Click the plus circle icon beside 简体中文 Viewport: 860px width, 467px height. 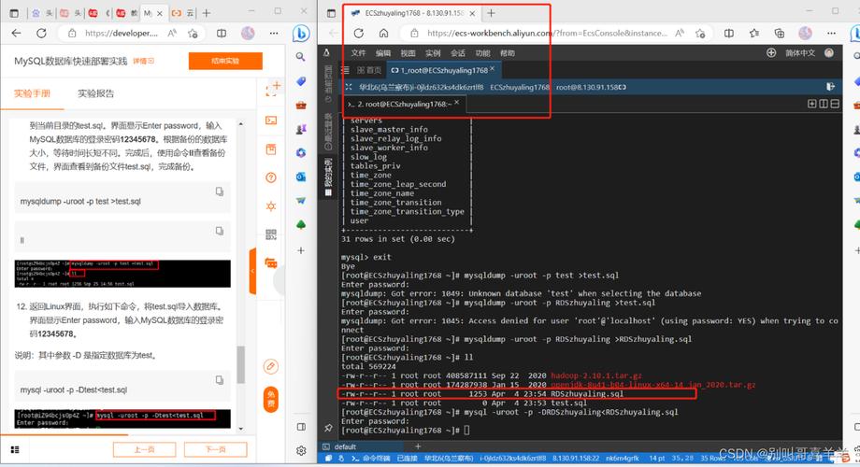pyautogui.click(x=771, y=53)
